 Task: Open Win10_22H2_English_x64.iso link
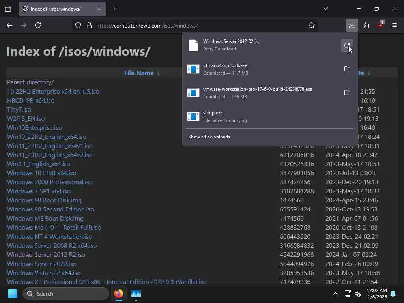point(47,137)
